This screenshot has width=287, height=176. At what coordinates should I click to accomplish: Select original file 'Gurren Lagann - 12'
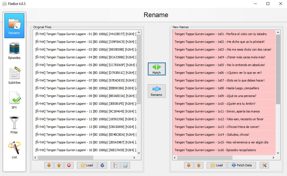point(85,119)
